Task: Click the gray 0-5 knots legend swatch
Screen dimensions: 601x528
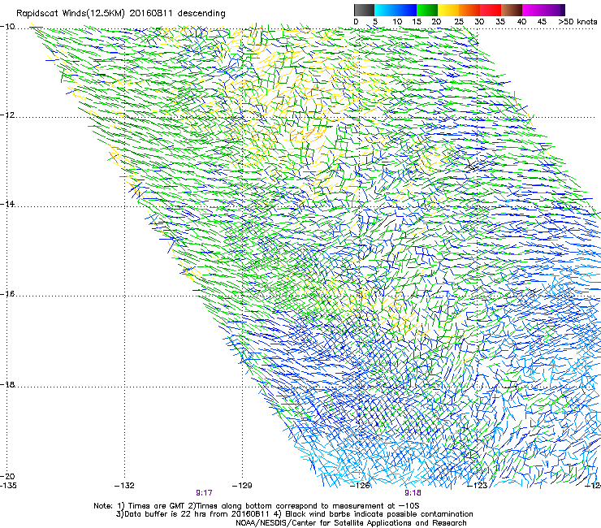Action: click(x=364, y=10)
